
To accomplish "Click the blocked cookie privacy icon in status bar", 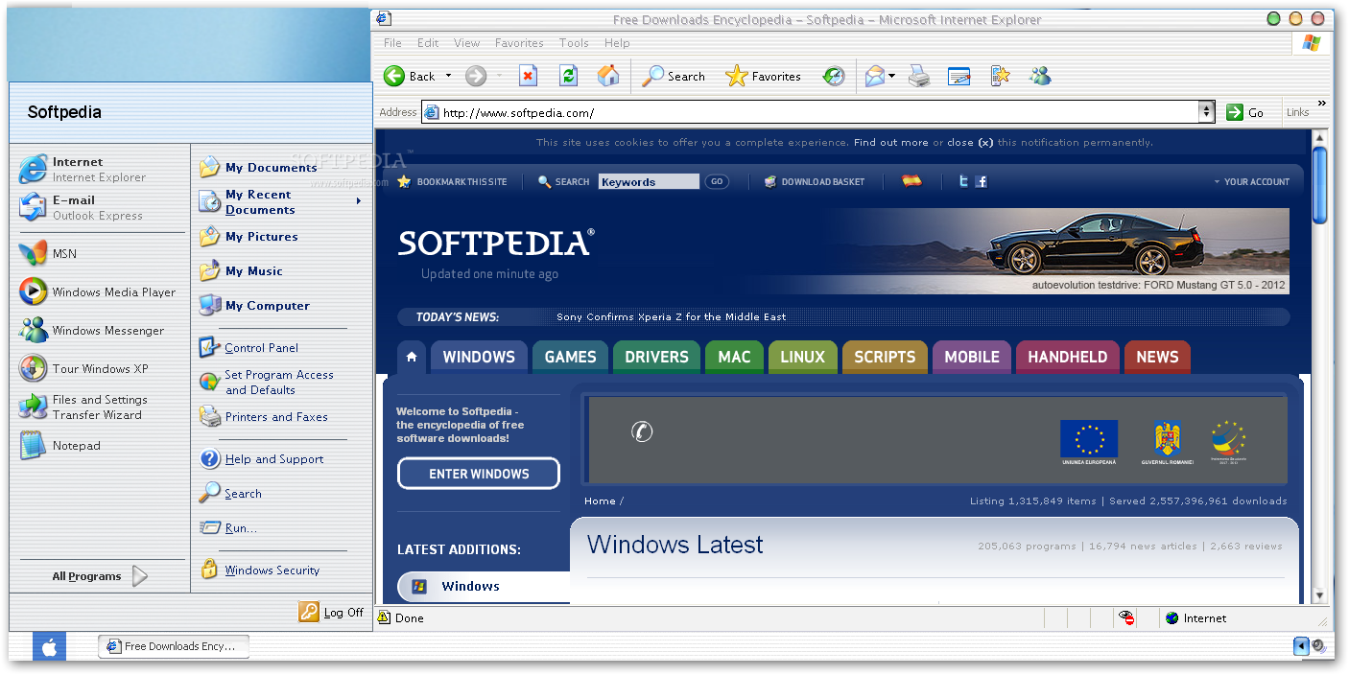I will point(1127,618).
